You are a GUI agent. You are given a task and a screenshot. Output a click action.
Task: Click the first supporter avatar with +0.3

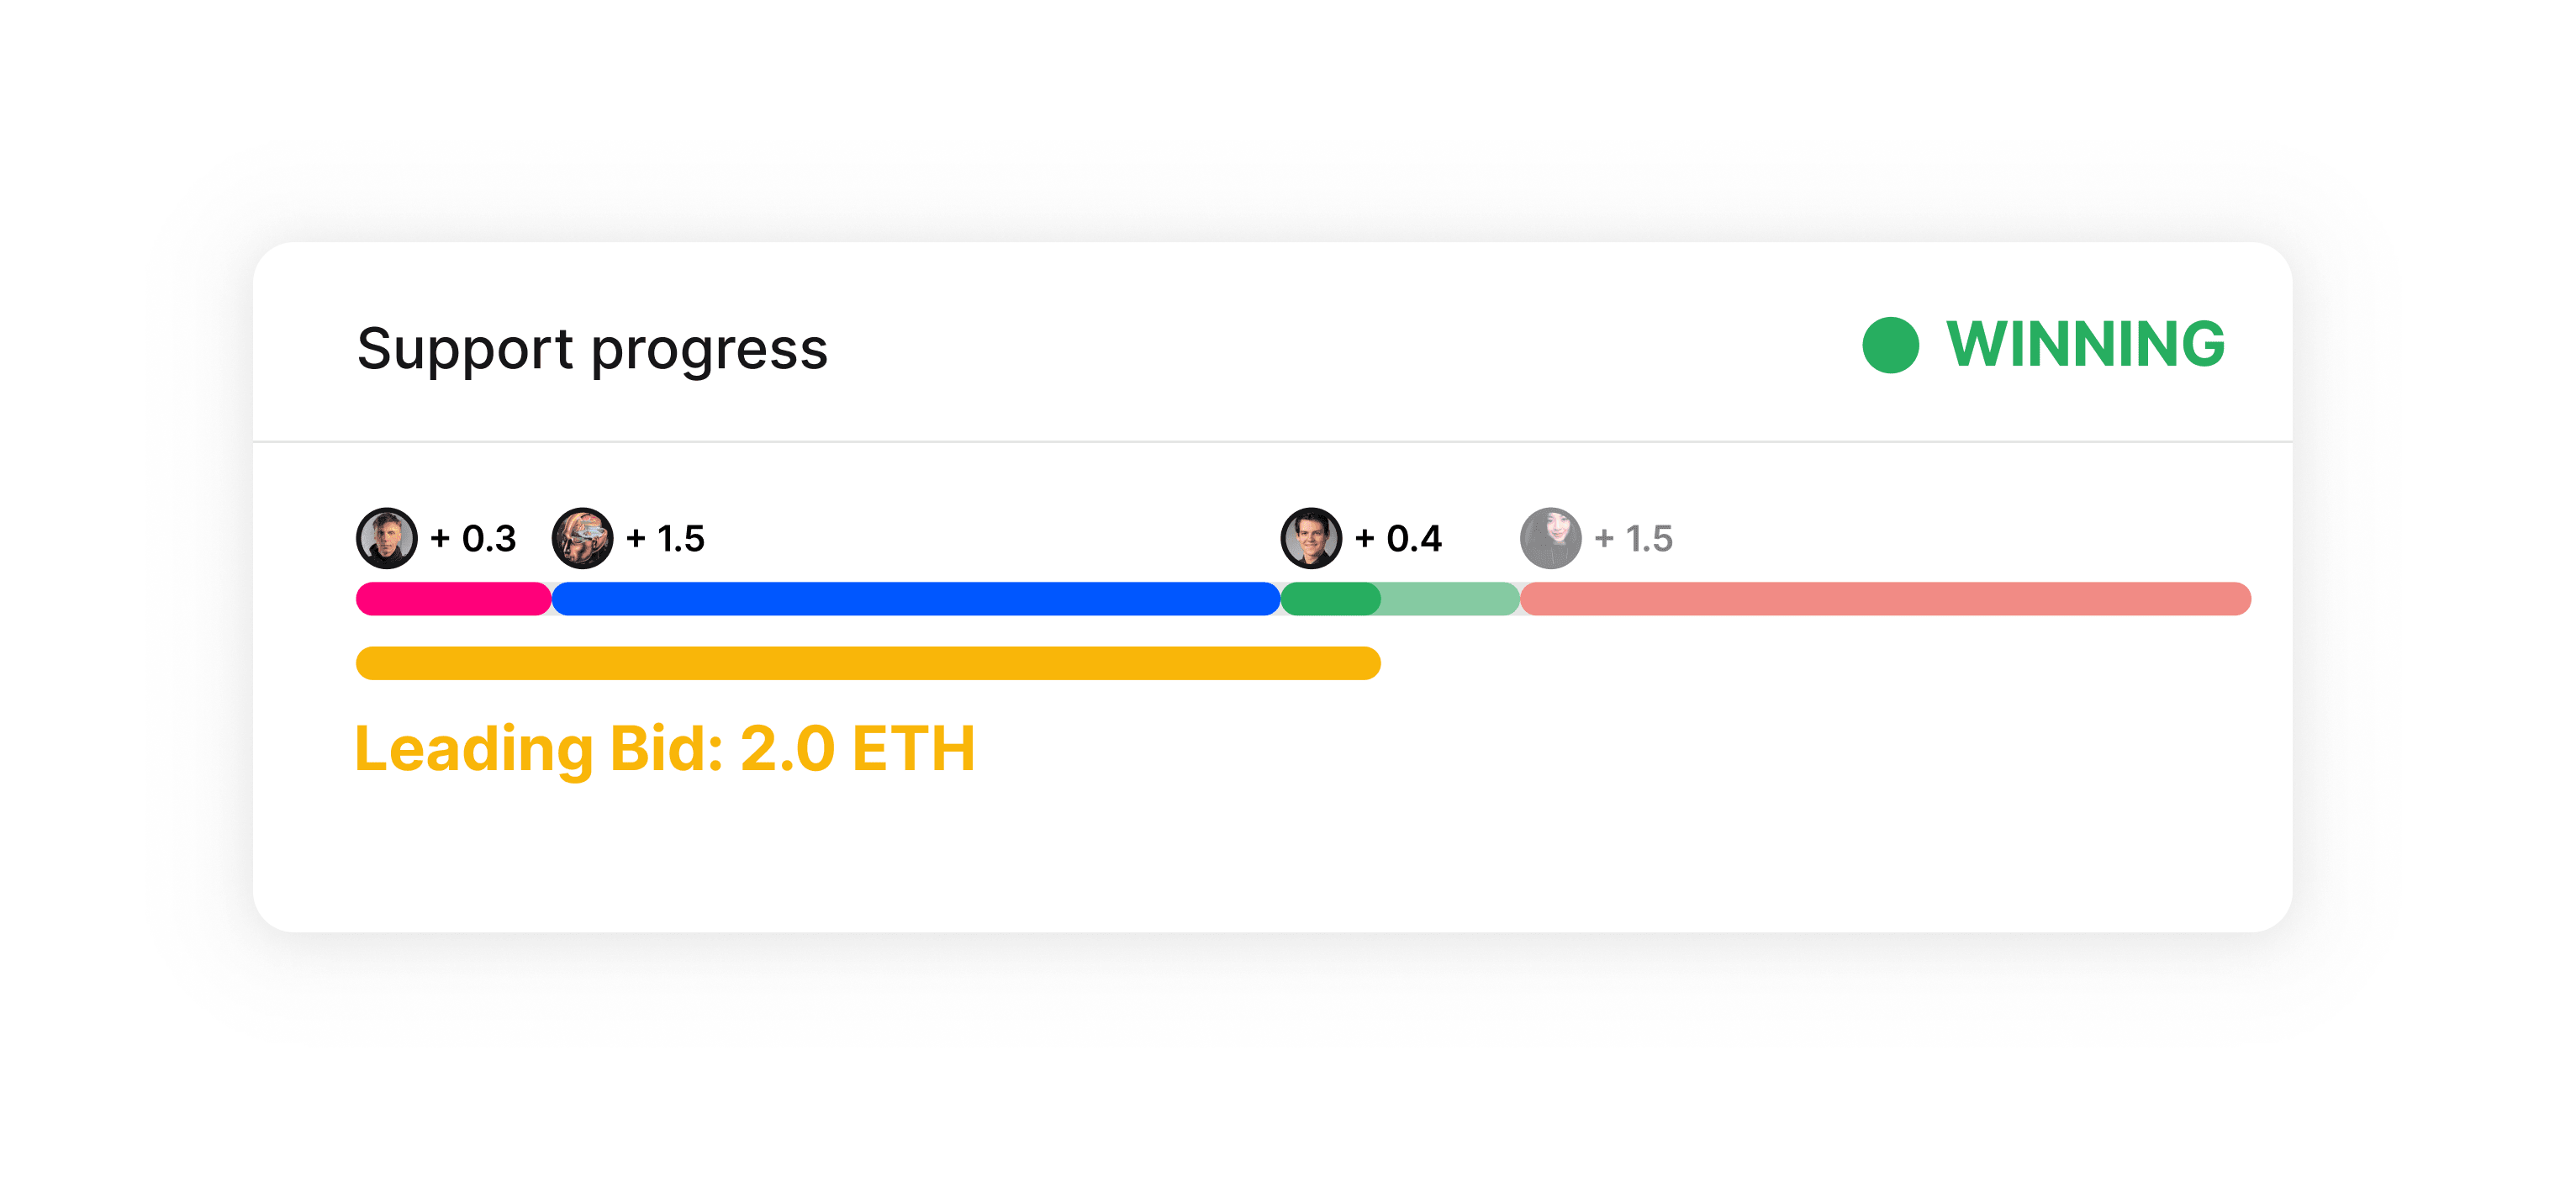pos(386,538)
